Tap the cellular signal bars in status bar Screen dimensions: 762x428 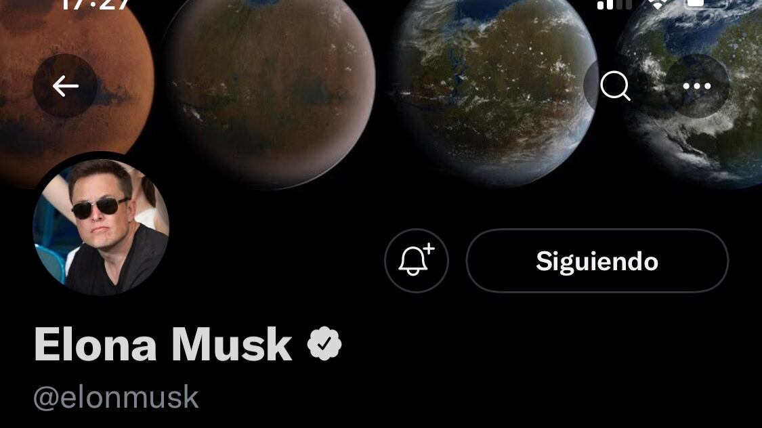614,4
